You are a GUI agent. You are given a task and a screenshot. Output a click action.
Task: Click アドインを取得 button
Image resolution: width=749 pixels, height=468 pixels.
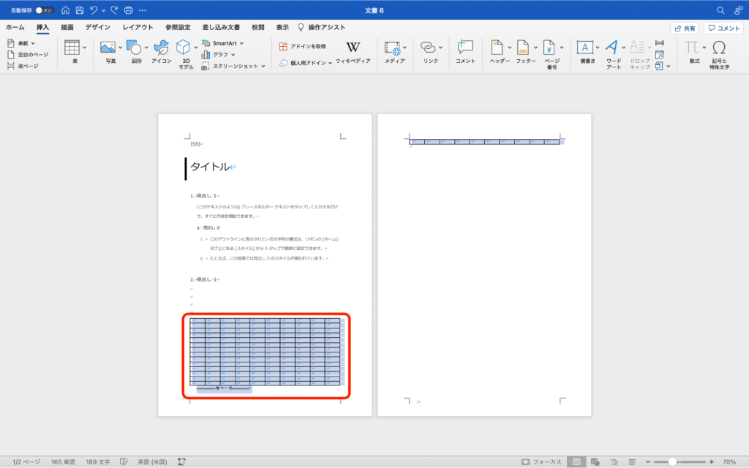click(x=302, y=46)
